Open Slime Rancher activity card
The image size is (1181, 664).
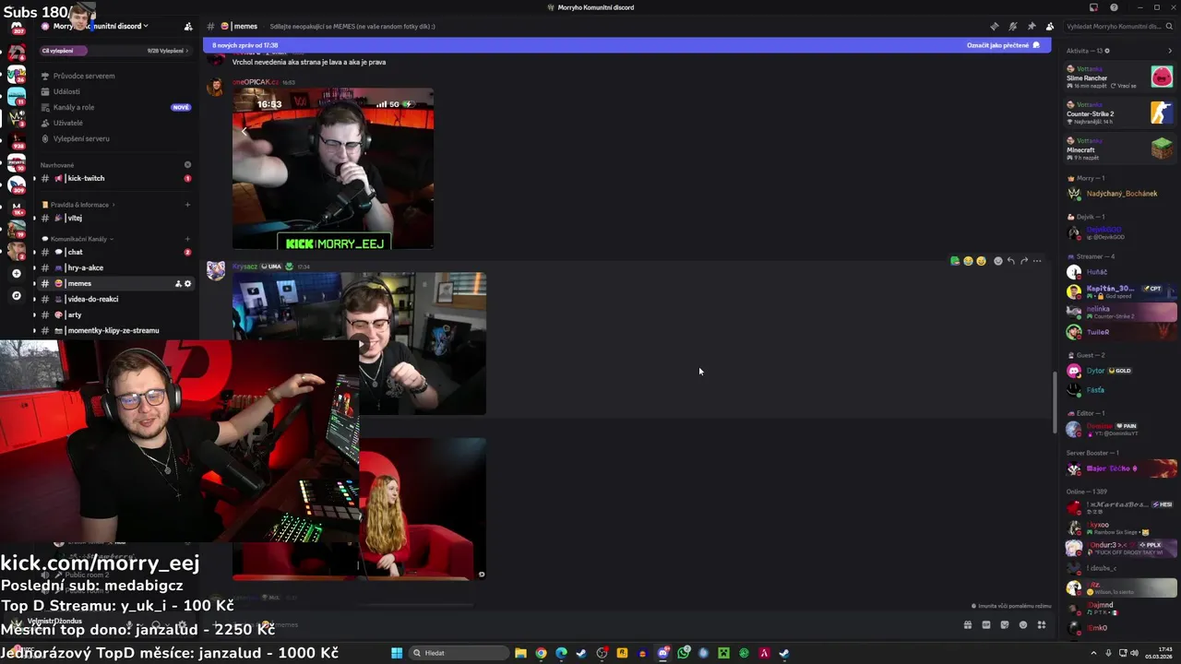[1120, 77]
